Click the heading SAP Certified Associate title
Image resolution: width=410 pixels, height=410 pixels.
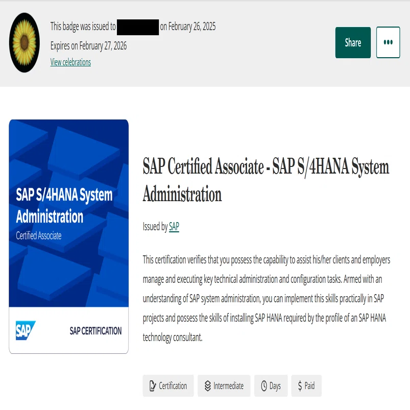pyautogui.click(x=266, y=180)
